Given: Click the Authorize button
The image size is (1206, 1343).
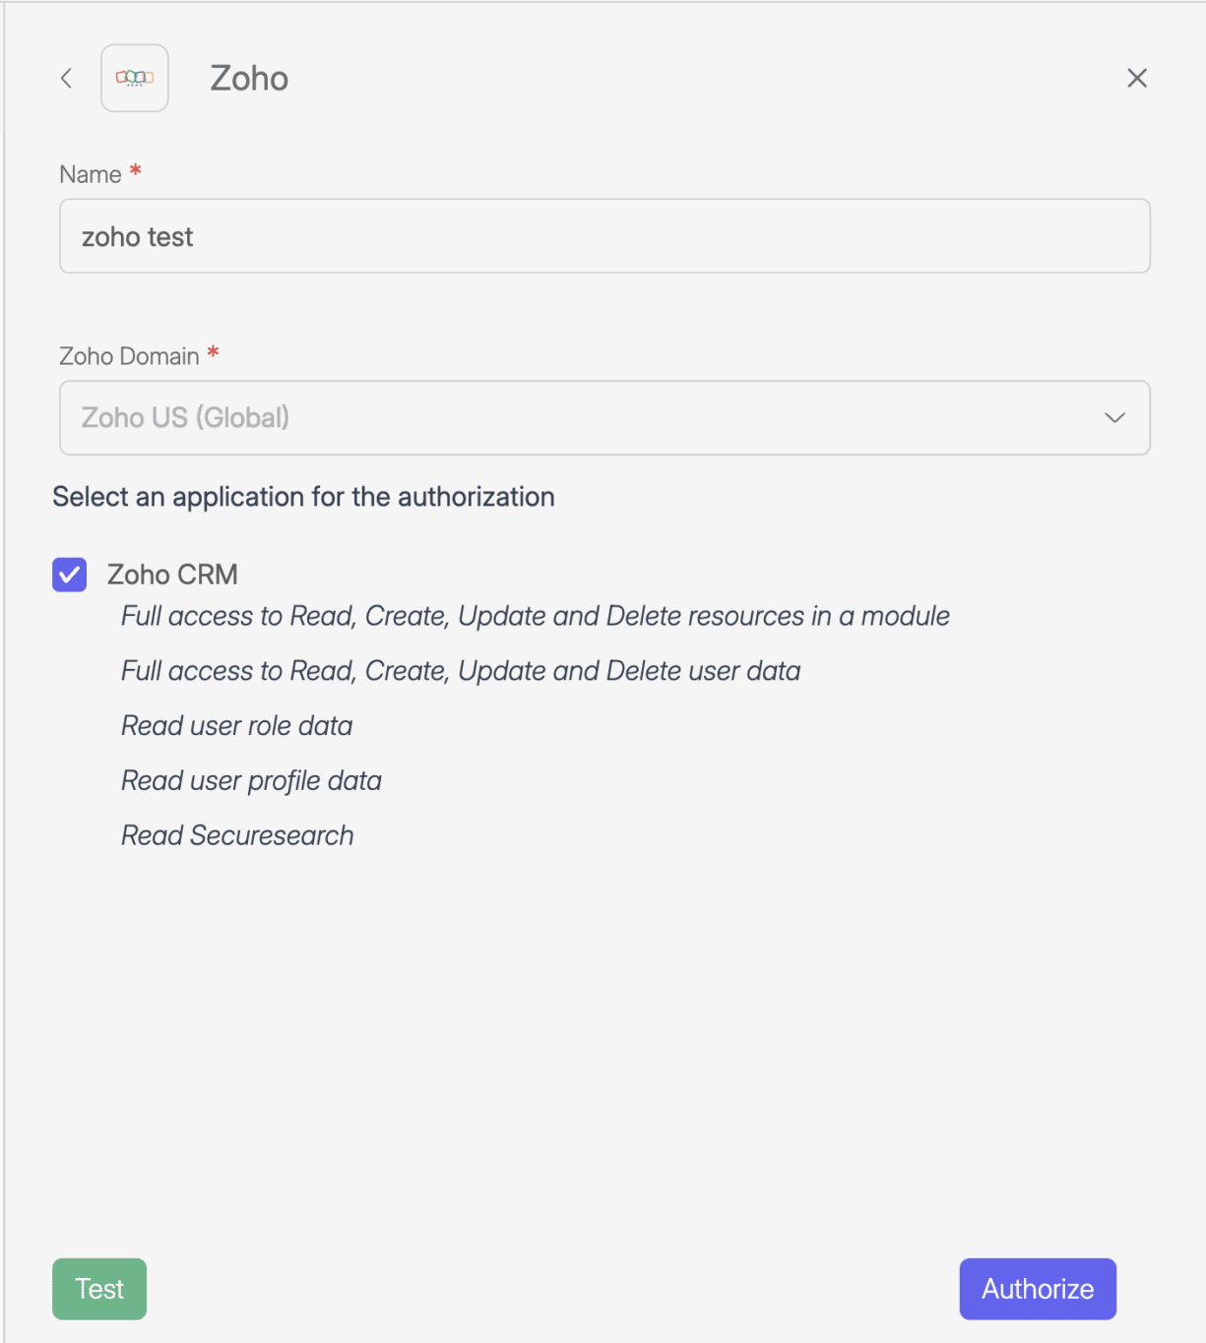Looking at the screenshot, I should click(x=1038, y=1289).
